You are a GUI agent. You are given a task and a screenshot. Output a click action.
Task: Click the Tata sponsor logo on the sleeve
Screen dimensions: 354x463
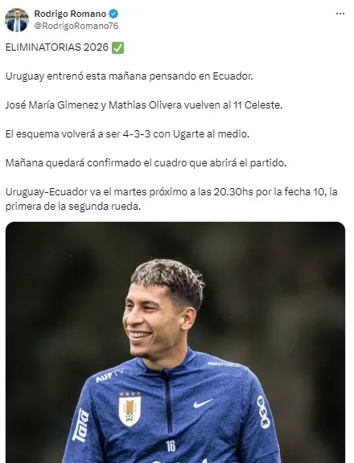point(81,425)
